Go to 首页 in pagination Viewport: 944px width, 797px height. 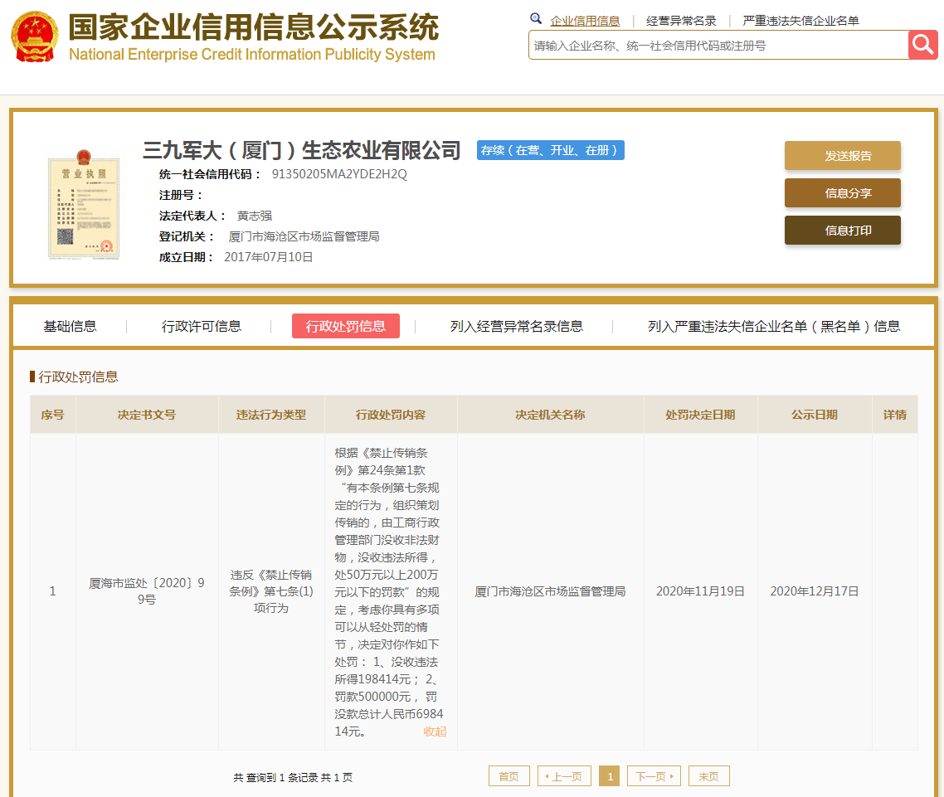508,775
